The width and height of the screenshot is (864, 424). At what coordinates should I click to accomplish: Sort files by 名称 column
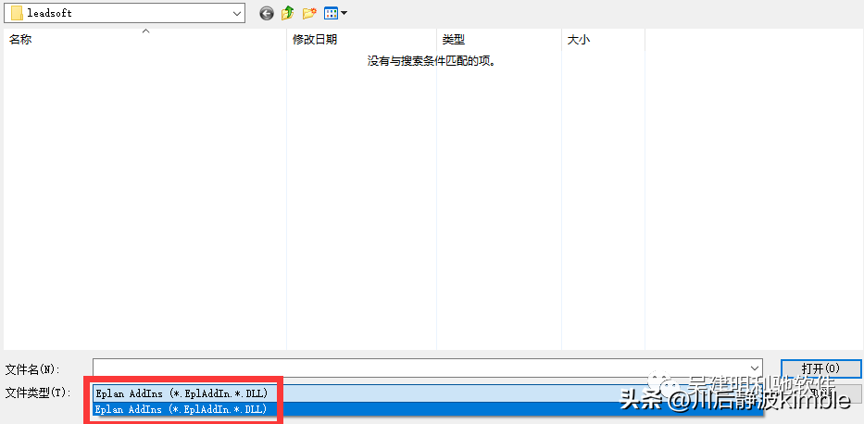click(20, 40)
